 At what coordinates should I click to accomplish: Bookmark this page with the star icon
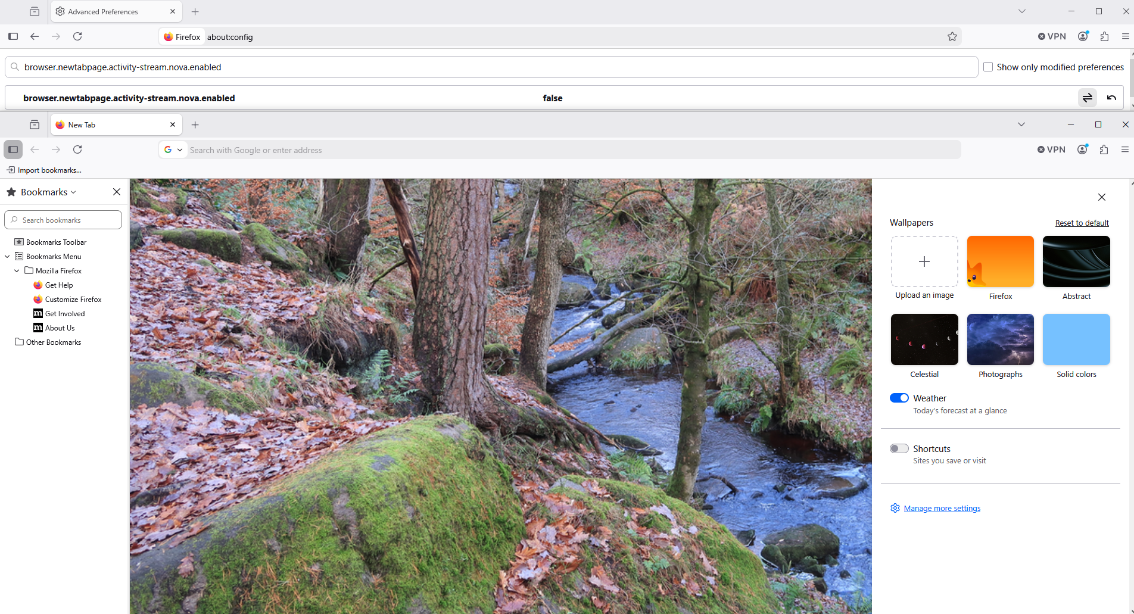tap(952, 37)
